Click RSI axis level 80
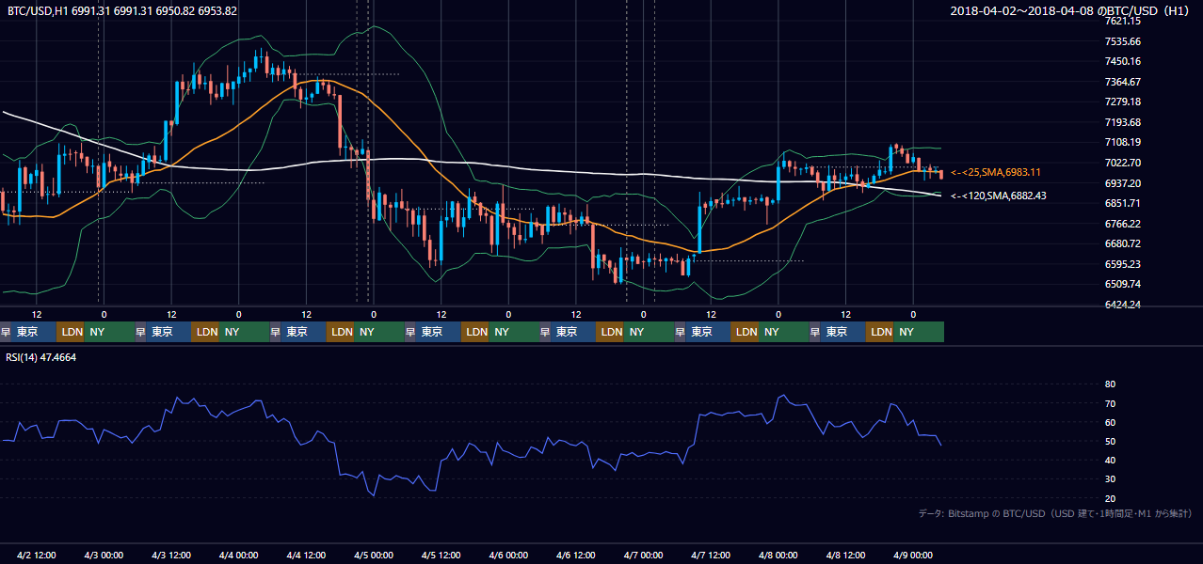This screenshot has height=564, width=1203. click(1110, 384)
